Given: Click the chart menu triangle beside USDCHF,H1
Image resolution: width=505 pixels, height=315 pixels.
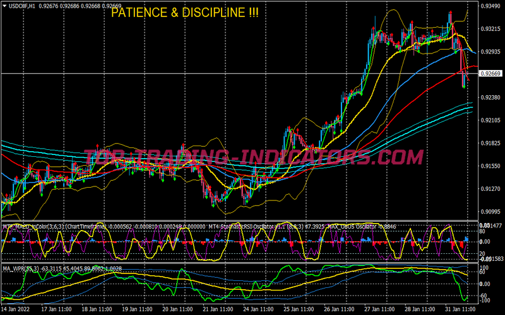Looking at the screenshot, I should tap(4, 6).
